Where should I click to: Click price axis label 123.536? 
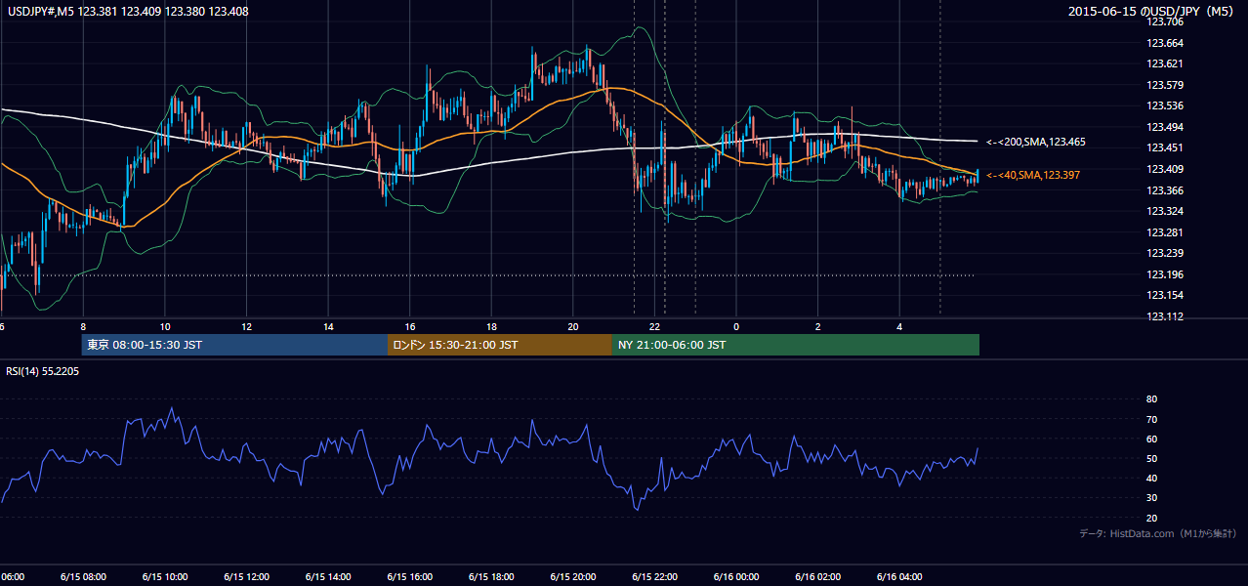click(x=1164, y=105)
